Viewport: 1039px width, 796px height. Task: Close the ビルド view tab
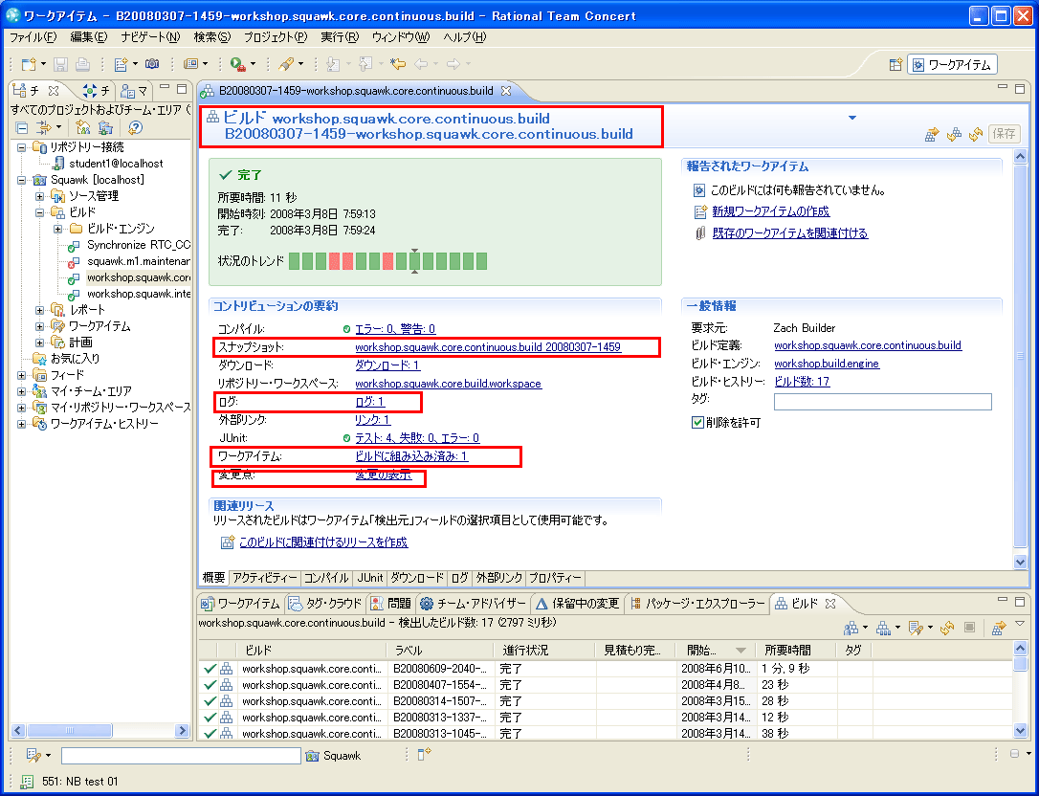click(830, 603)
